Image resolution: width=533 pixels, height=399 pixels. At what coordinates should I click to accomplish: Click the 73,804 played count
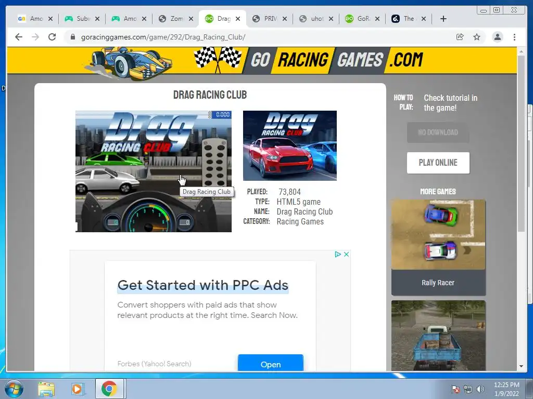[289, 192]
